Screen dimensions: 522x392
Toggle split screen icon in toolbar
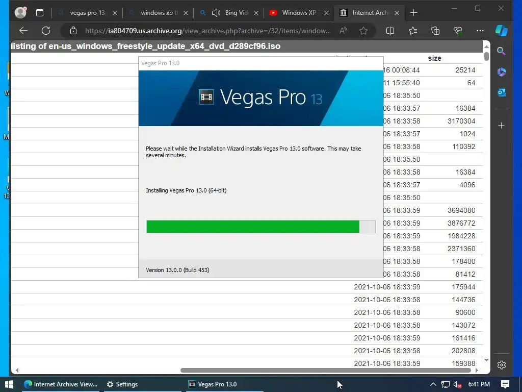click(x=390, y=31)
